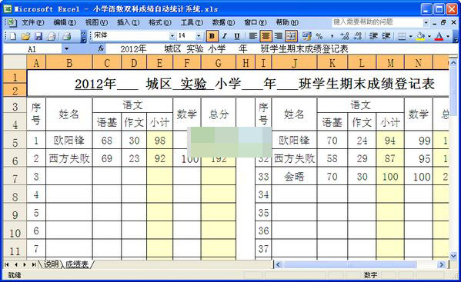Save the workbook with floppy icon

[38, 36]
